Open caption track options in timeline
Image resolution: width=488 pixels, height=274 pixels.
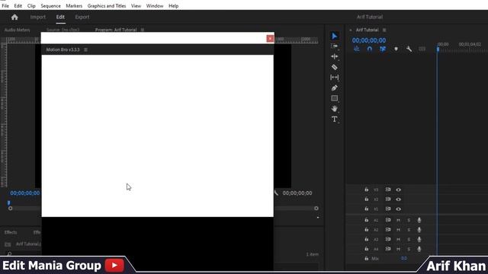[422, 49]
